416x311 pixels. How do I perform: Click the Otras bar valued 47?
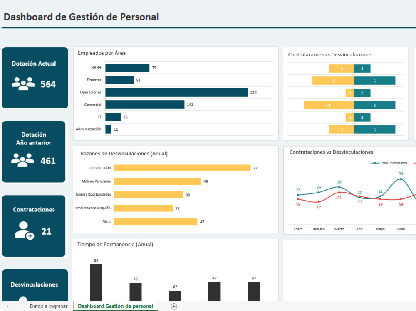click(156, 222)
